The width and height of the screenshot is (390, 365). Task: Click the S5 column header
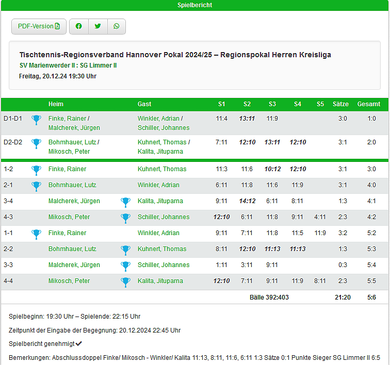coord(320,104)
